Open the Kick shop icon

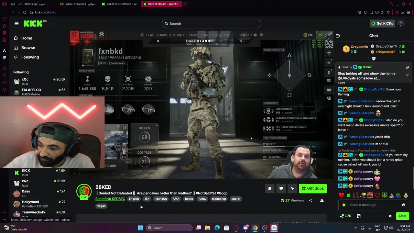coord(359,216)
